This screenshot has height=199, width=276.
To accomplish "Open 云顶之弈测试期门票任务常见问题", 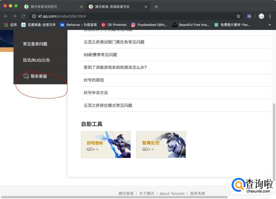I will (x=176, y=42).
